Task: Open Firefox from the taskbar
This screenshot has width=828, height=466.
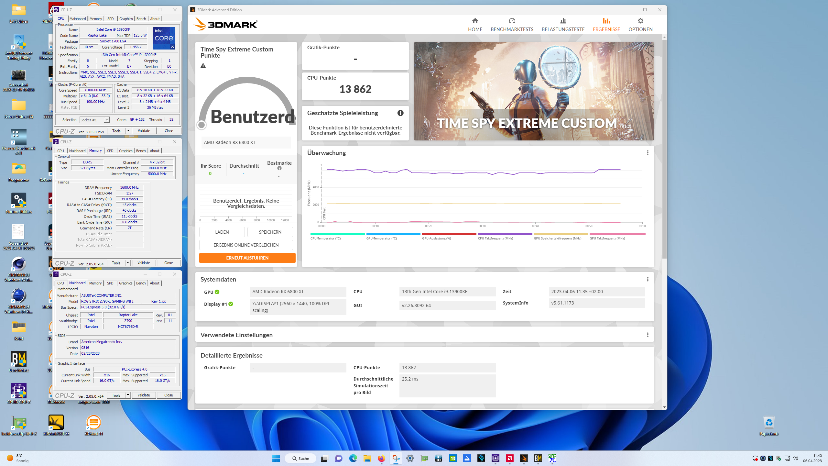Action: [381, 458]
